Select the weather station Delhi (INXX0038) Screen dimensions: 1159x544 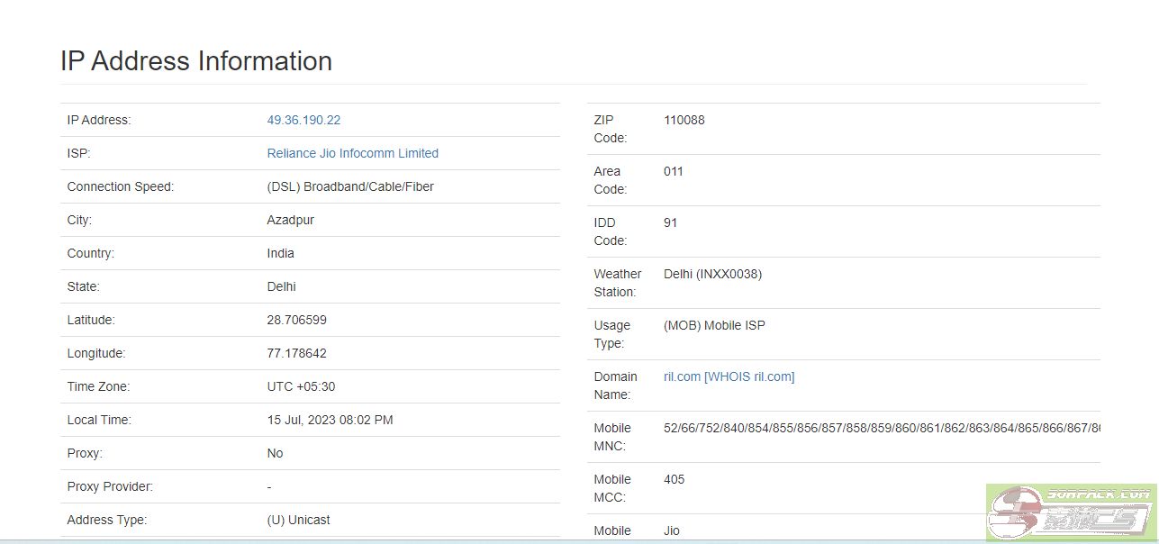pyautogui.click(x=713, y=274)
